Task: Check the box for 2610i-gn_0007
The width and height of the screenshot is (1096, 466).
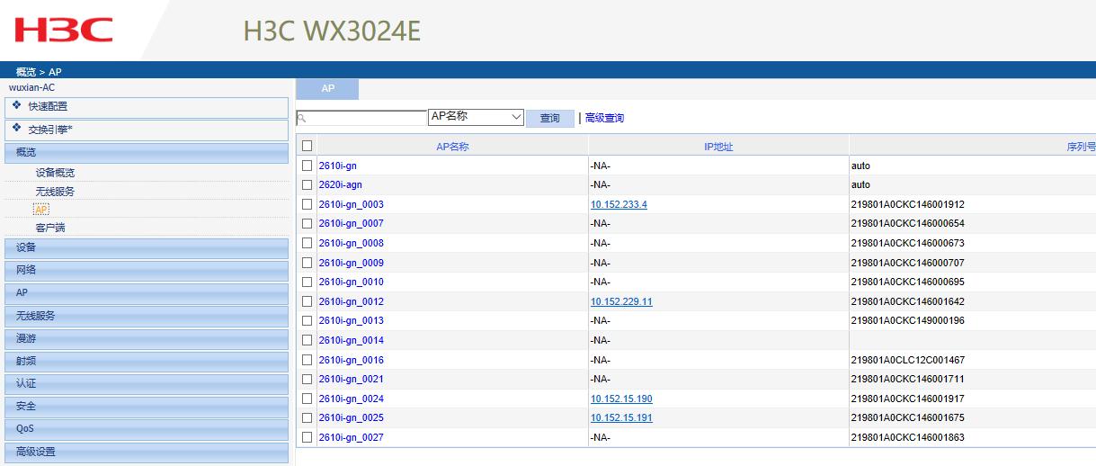Action: pos(307,223)
